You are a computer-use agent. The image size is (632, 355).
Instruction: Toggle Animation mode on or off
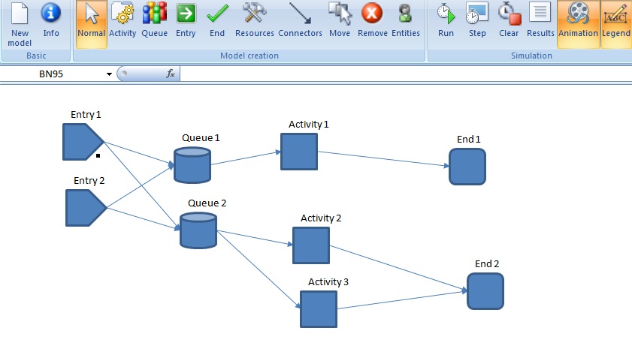(578, 23)
